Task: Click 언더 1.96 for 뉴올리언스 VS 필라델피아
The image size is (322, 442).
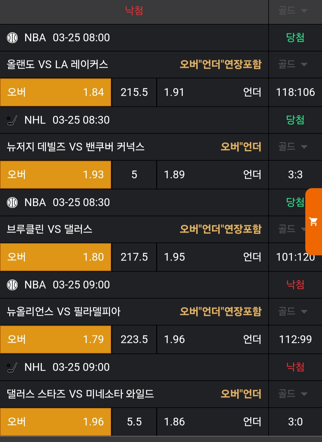Action: click(212, 339)
